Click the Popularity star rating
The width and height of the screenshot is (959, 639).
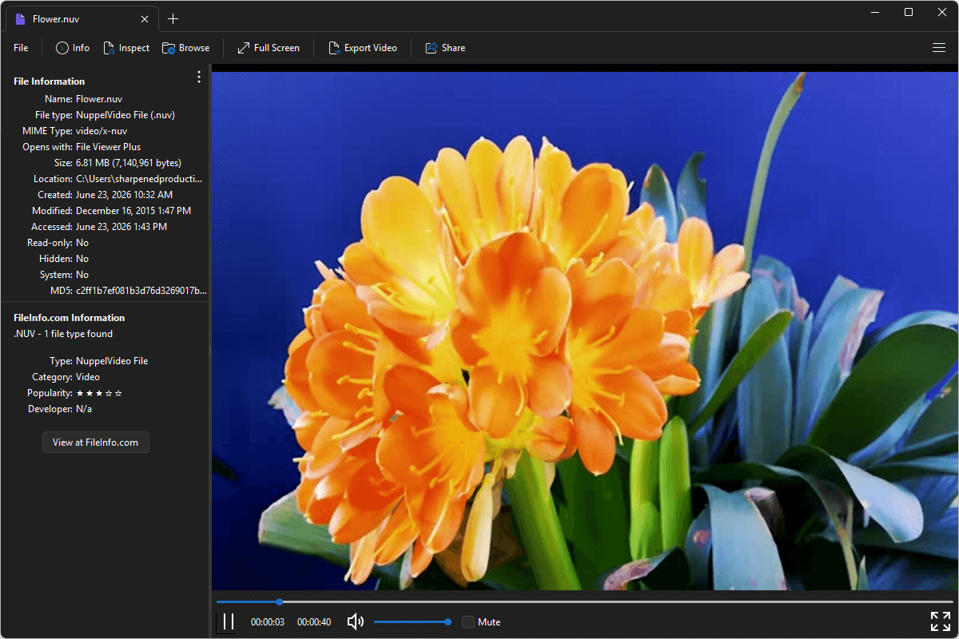pyautogui.click(x=99, y=393)
